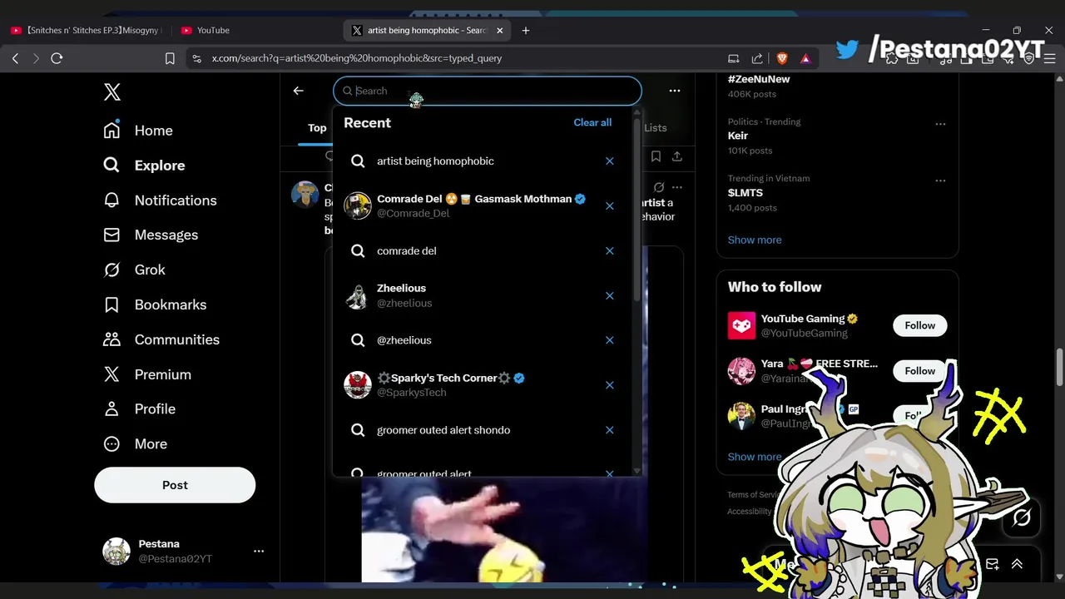Open Keir trend options menu
The width and height of the screenshot is (1065, 599).
[940, 124]
